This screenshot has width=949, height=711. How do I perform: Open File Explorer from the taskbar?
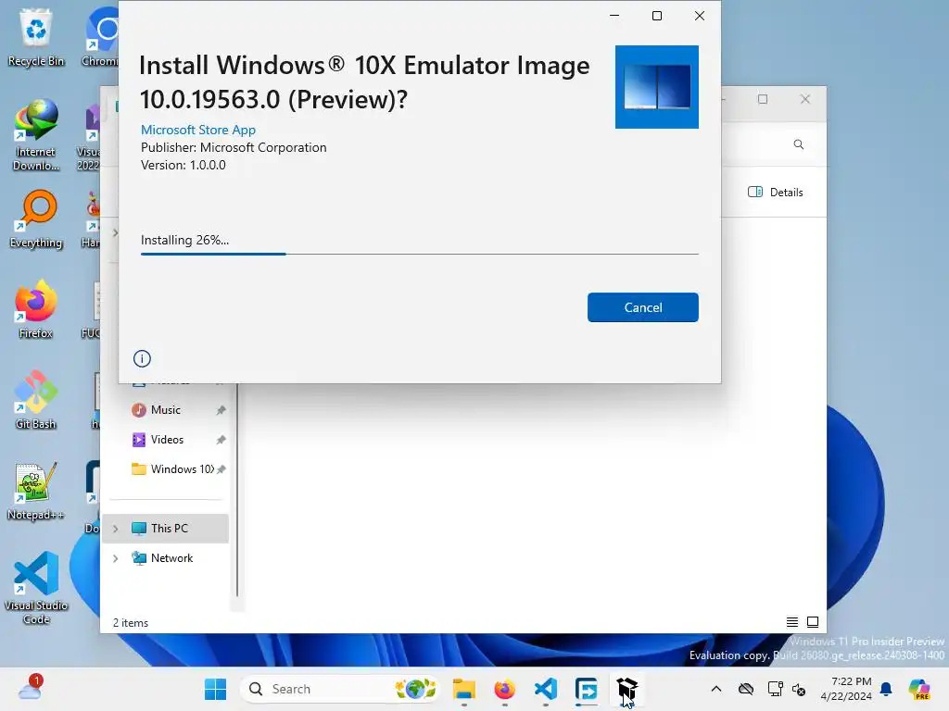pos(464,689)
